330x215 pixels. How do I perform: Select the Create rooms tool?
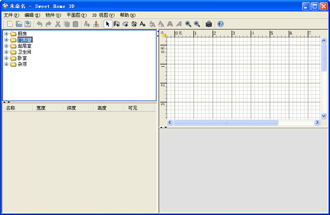[125, 24]
